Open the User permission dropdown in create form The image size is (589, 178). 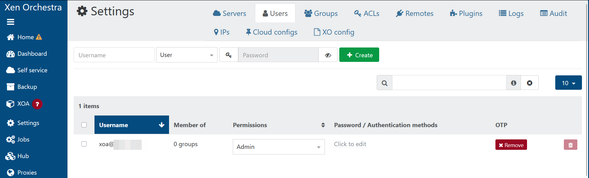tap(187, 55)
